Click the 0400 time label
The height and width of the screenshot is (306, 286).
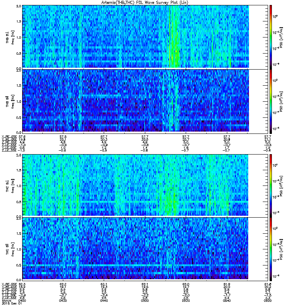(22, 301)
